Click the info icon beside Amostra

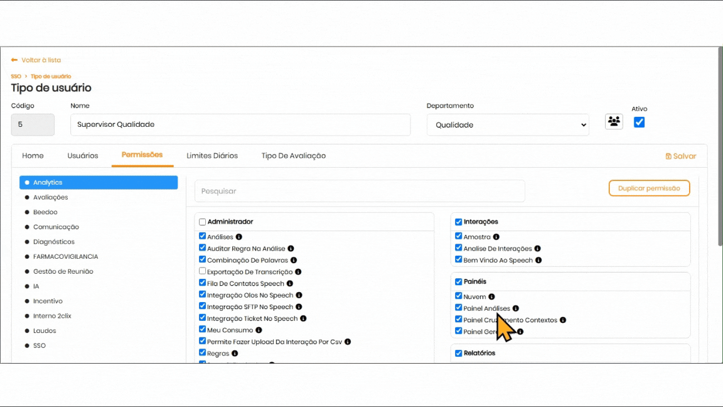coord(496,237)
